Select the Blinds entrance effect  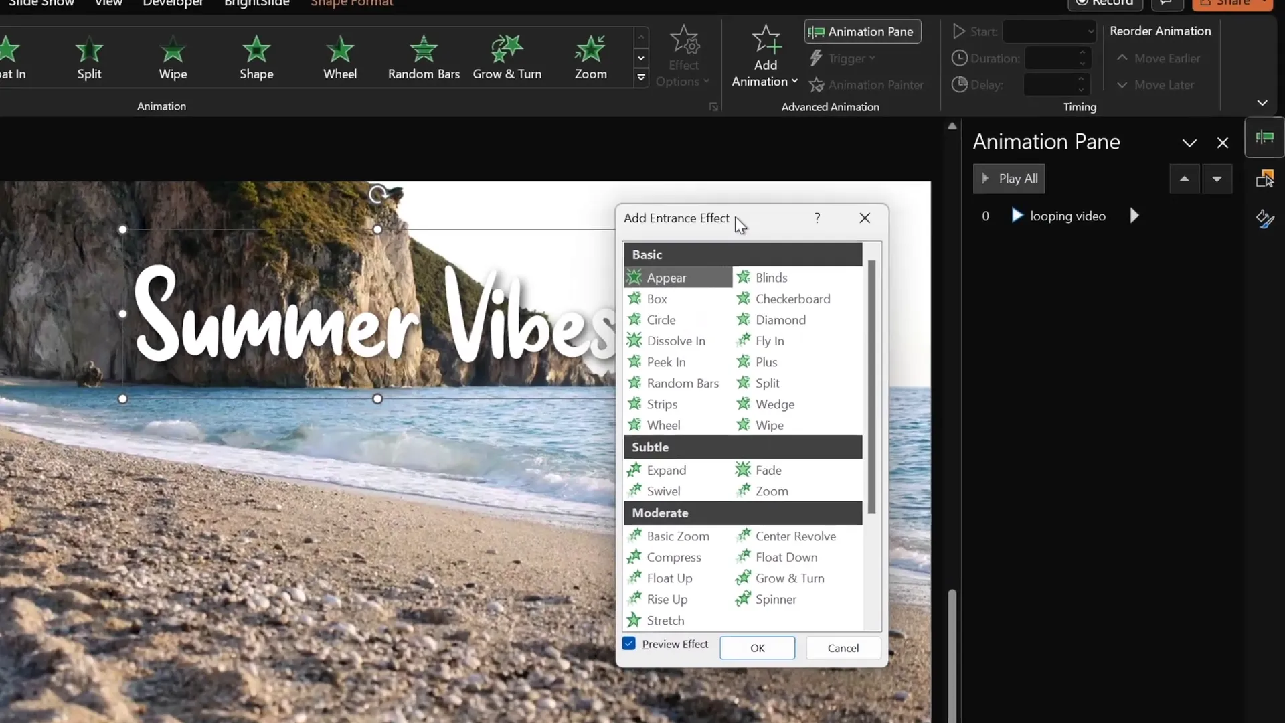(x=770, y=277)
